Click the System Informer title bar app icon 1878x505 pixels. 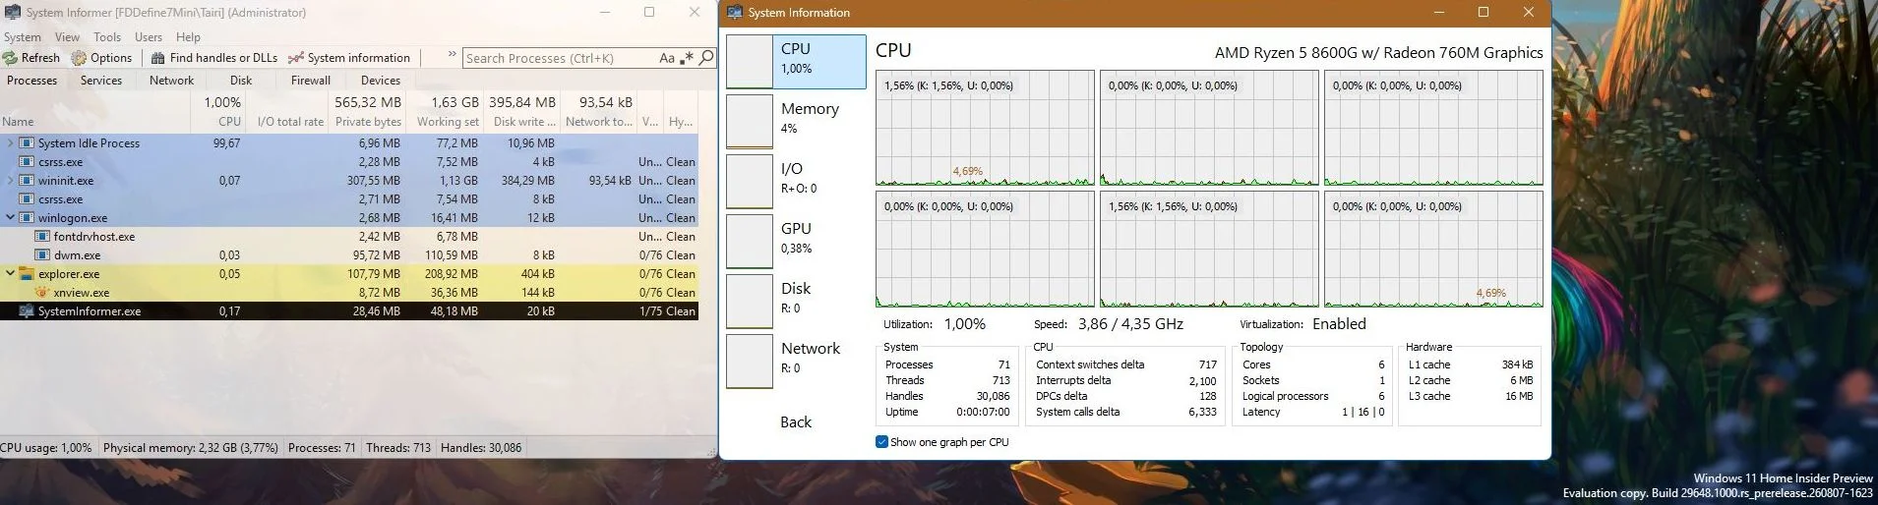click(x=13, y=13)
